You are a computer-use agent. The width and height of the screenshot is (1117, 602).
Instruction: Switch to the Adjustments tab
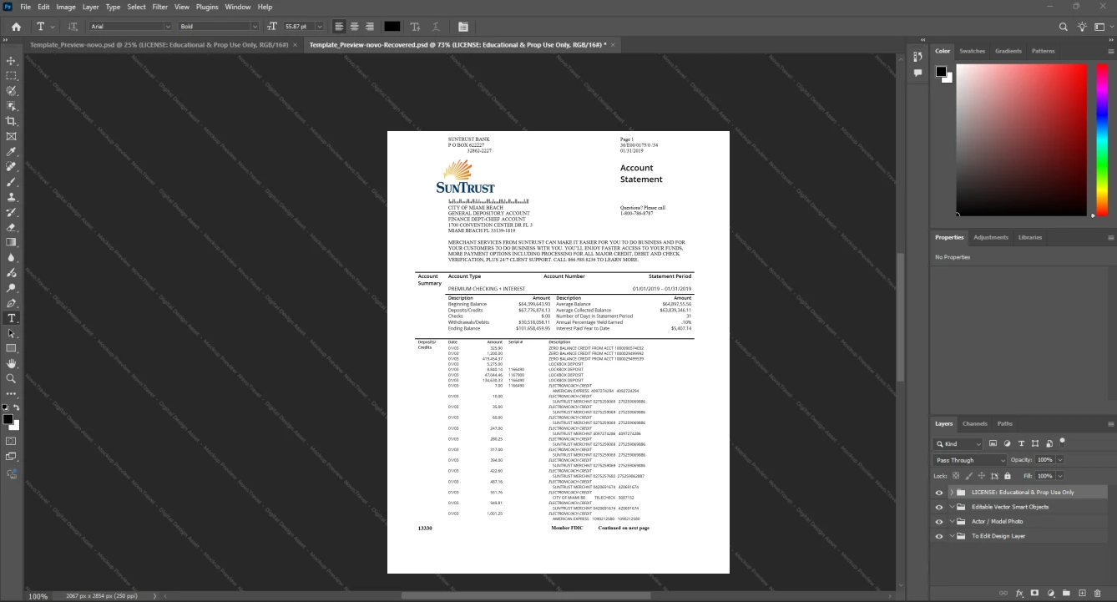pyautogui.click(x=991, y=237)
